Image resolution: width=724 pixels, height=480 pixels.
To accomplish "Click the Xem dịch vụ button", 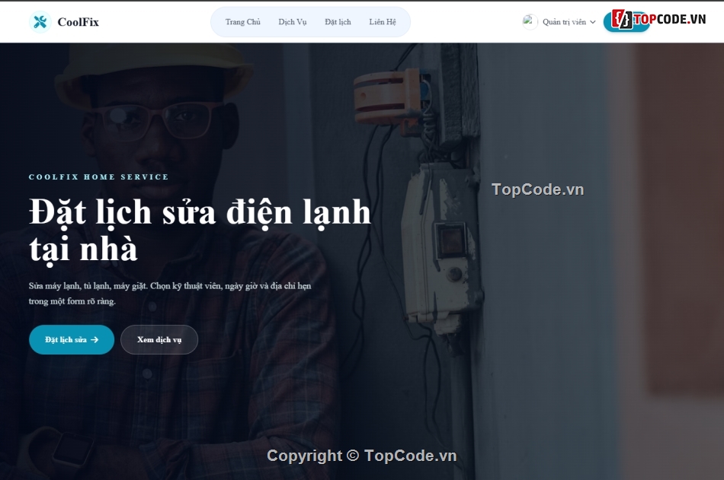I will [x=159, y=340].
